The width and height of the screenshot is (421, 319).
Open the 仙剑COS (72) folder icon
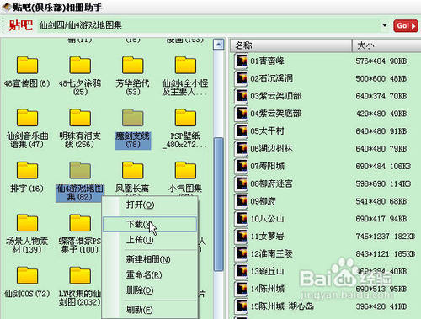[27, 275]
